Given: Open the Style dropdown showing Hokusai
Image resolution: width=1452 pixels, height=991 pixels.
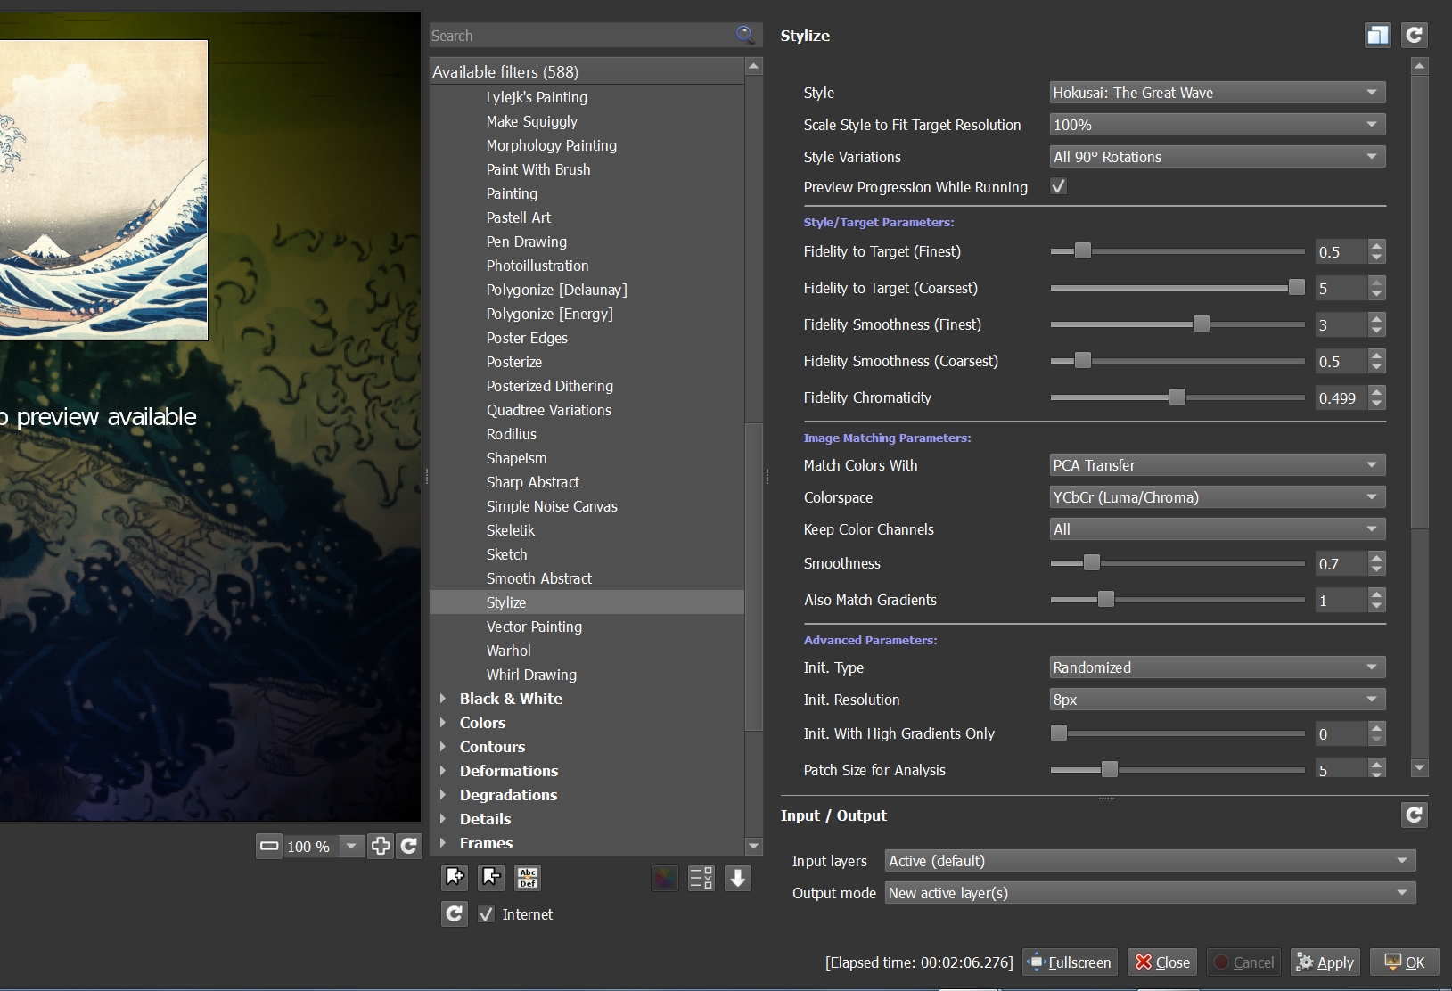Looking at the screenshot, I should (1217, 93).
